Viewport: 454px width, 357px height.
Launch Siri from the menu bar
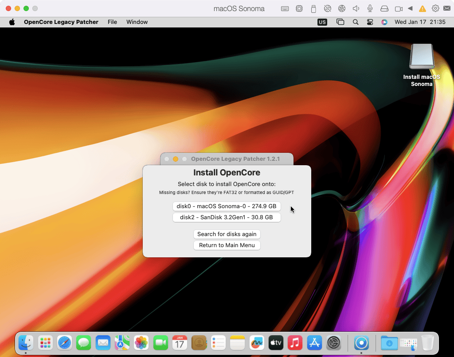tap(384, 22)
